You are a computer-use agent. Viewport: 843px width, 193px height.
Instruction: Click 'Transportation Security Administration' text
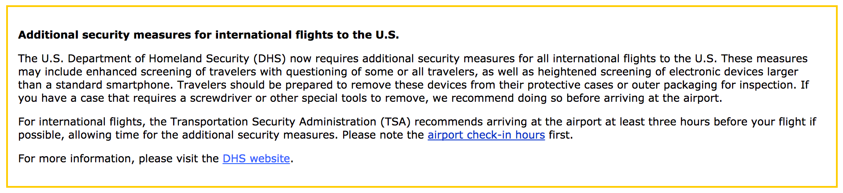coord(273,122)
